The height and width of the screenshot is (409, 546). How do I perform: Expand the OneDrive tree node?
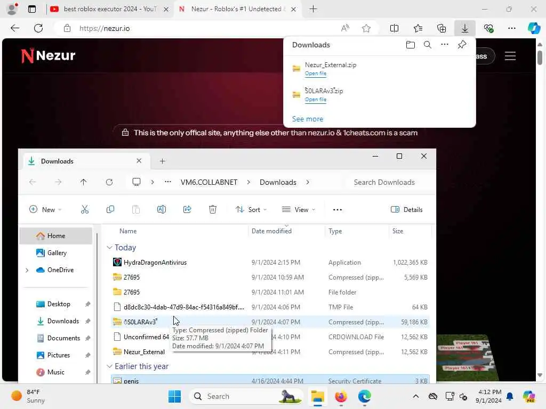(x=27, y=270)
